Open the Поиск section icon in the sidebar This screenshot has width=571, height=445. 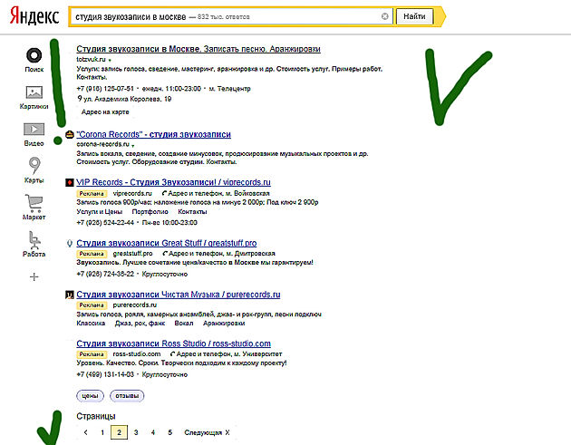pyautogui.click(x=34, y=55)
